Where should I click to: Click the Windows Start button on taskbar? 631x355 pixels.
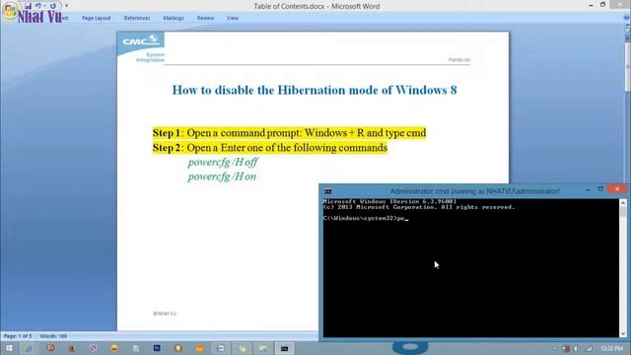coord(9,348)
